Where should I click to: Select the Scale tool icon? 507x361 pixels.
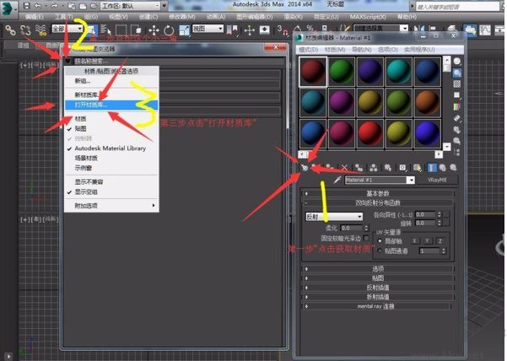(x=184, y=30)
